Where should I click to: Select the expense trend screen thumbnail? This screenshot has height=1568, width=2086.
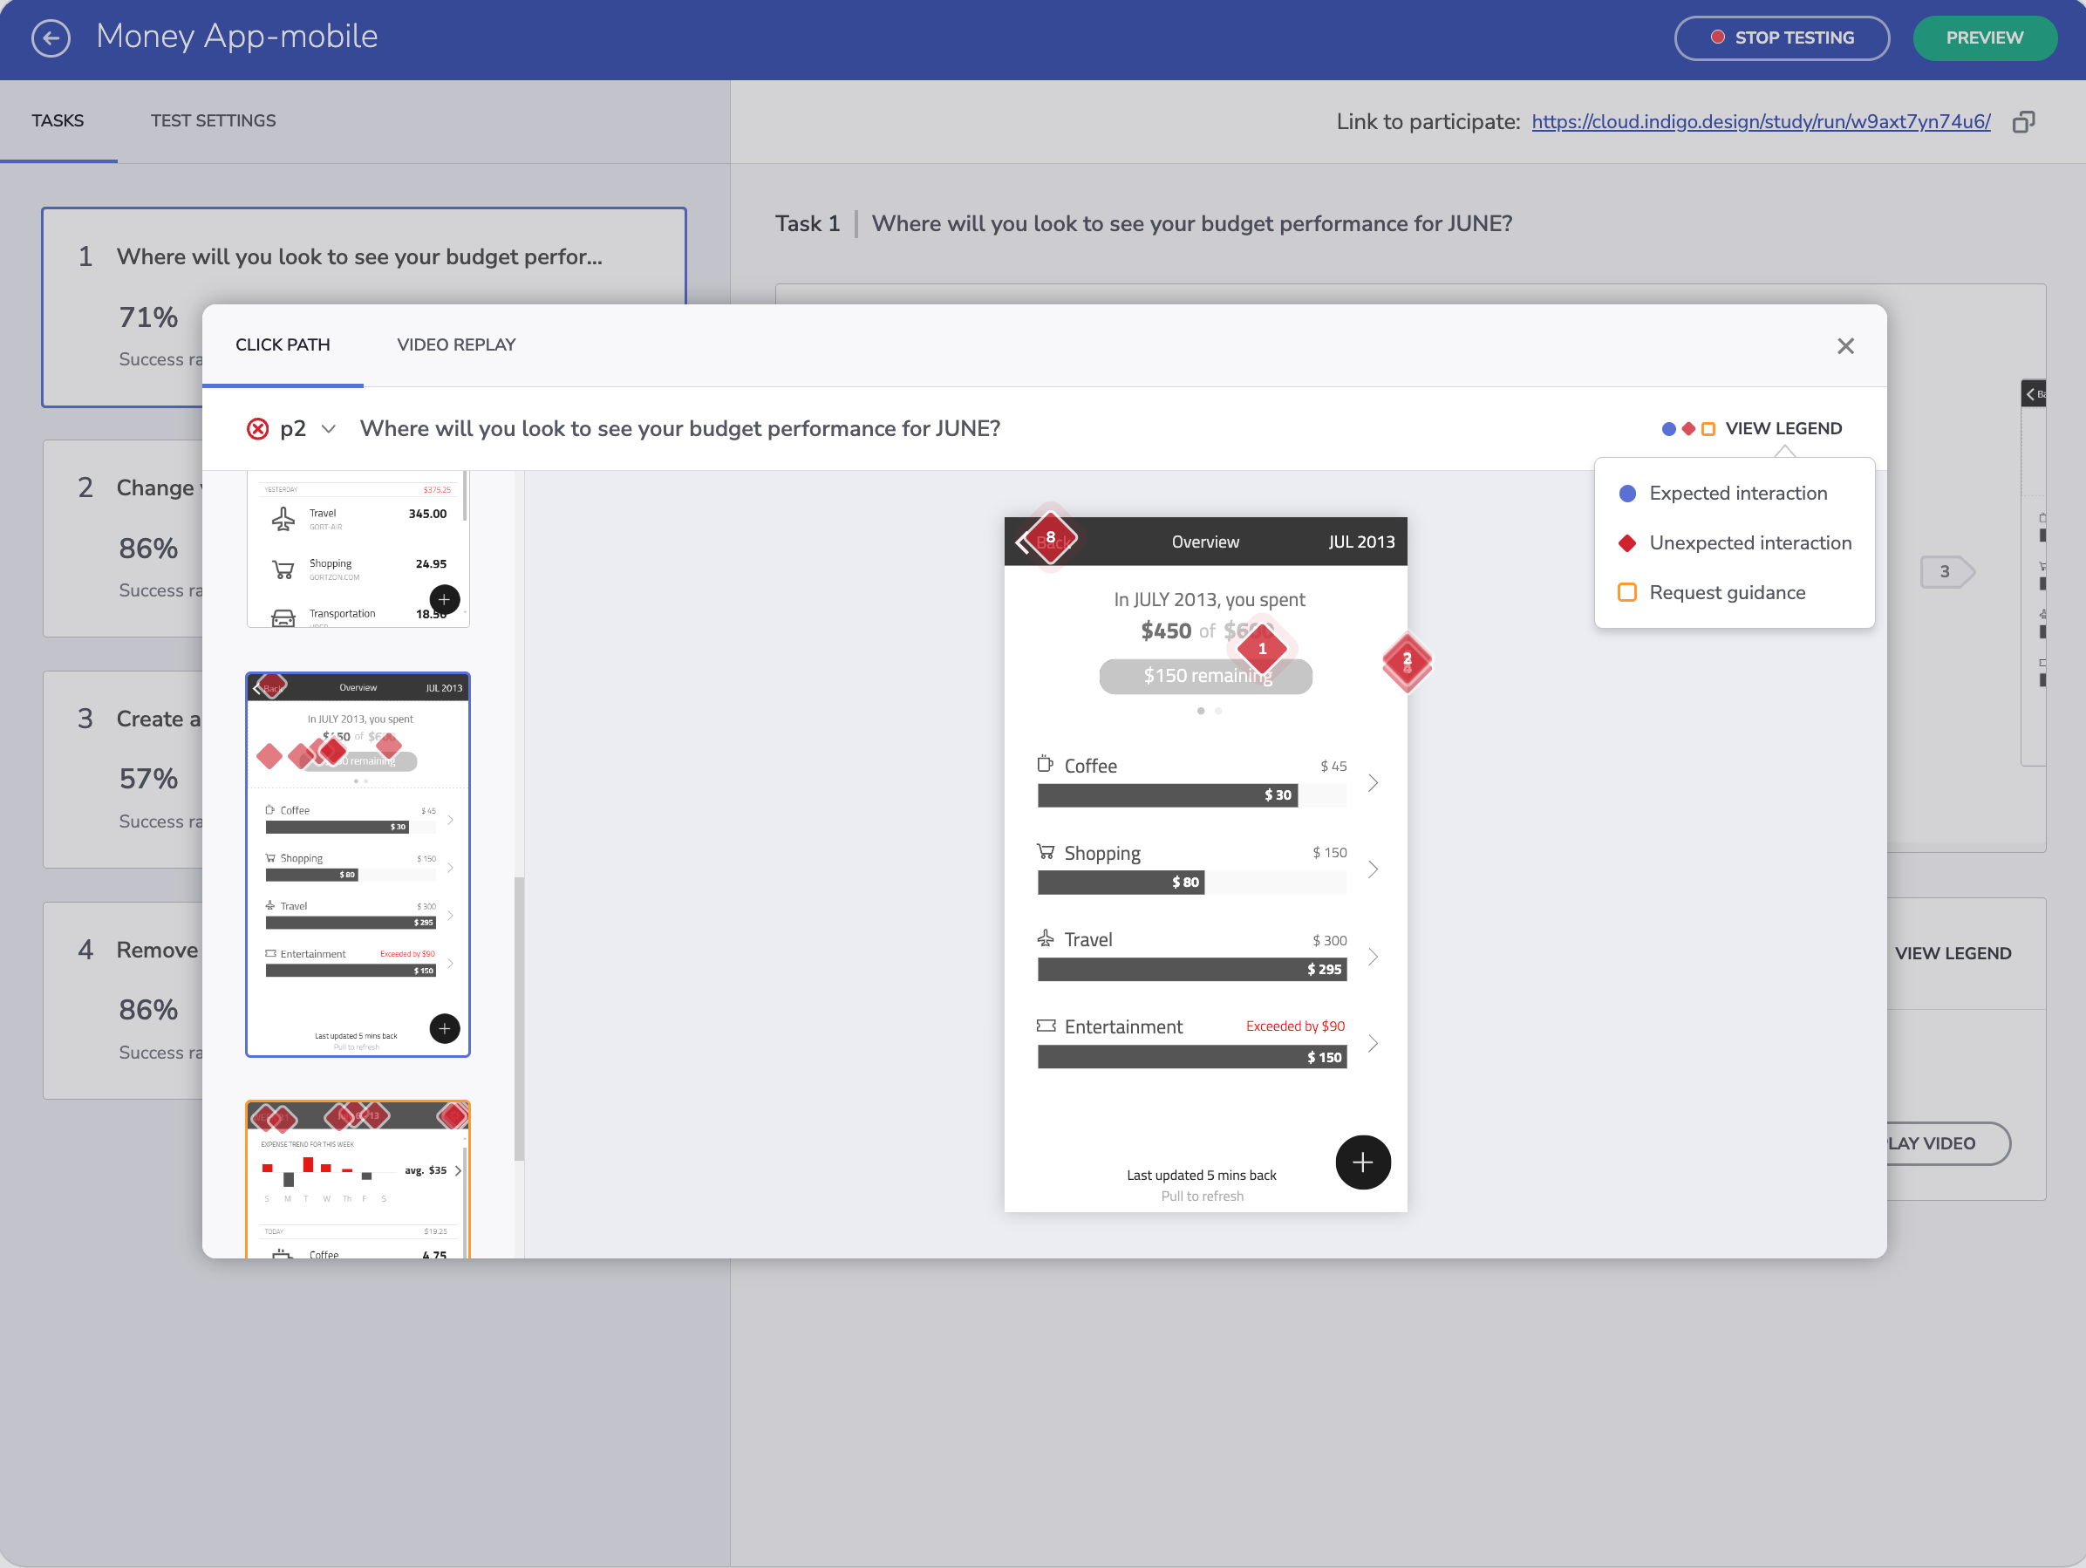(x=358, y=1178)
